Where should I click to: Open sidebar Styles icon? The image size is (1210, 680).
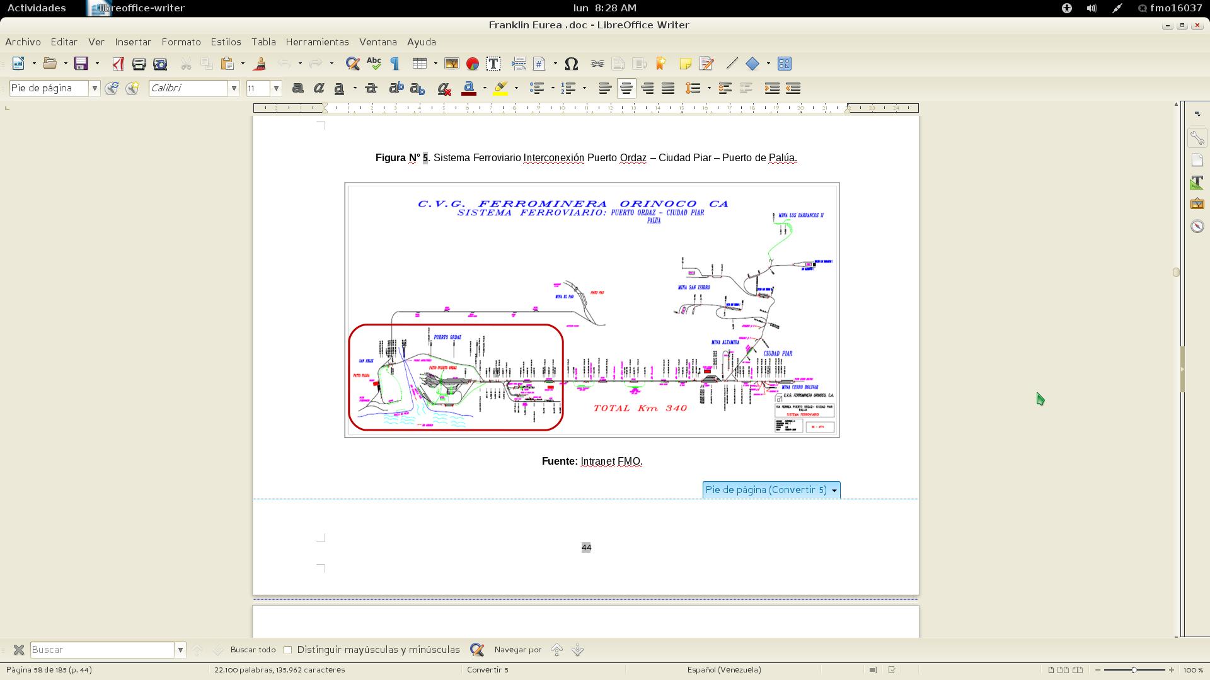click(x=1197, y=182)
